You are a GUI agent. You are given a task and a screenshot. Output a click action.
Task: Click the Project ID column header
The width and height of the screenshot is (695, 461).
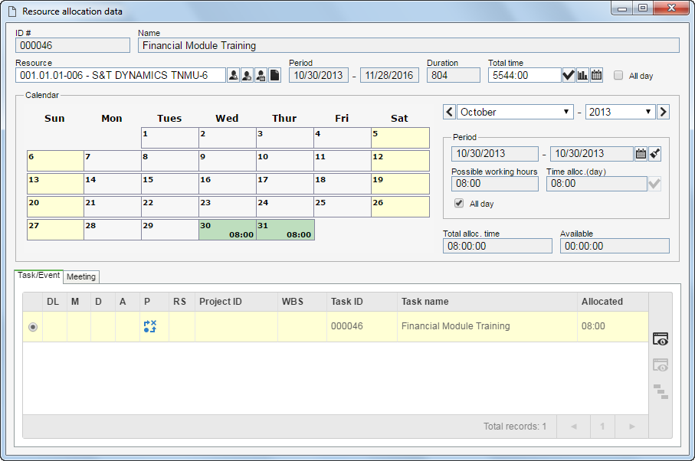[x=236, y=302]
